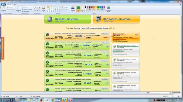Image resolution: width=183 pixels, height=102 pixels.
Task: Click the Brushes tool icon
Action: (x=43, y=8)
